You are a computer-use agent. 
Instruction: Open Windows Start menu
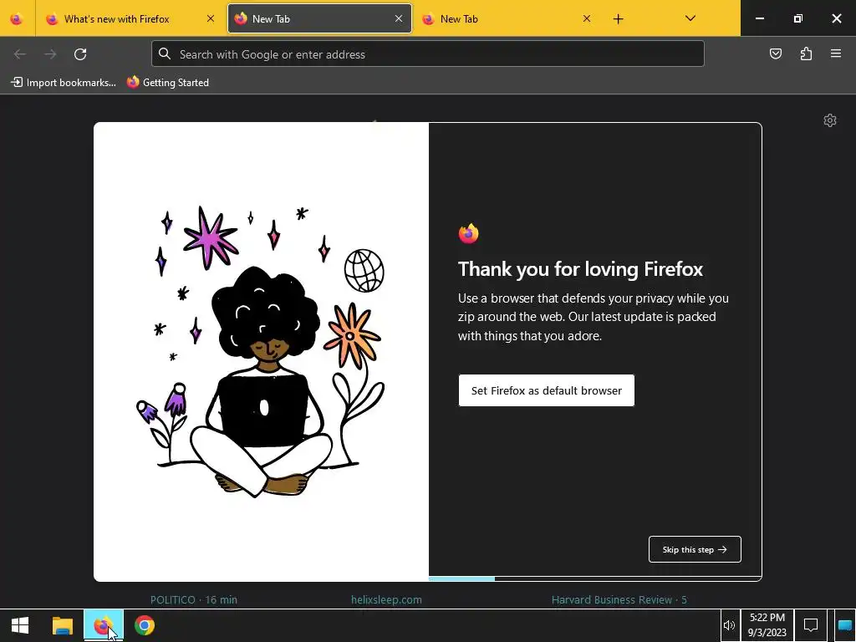[x=20, y=625]
